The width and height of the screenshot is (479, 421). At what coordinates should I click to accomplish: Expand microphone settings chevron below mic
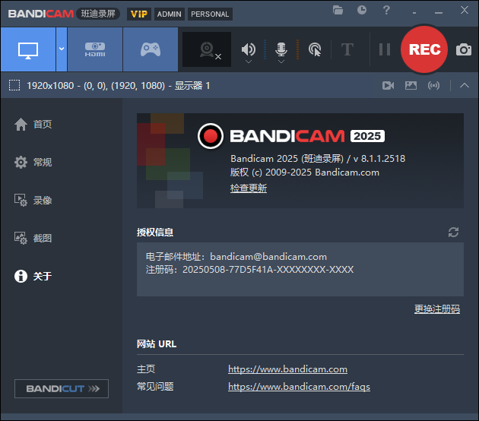click(281, 62)
